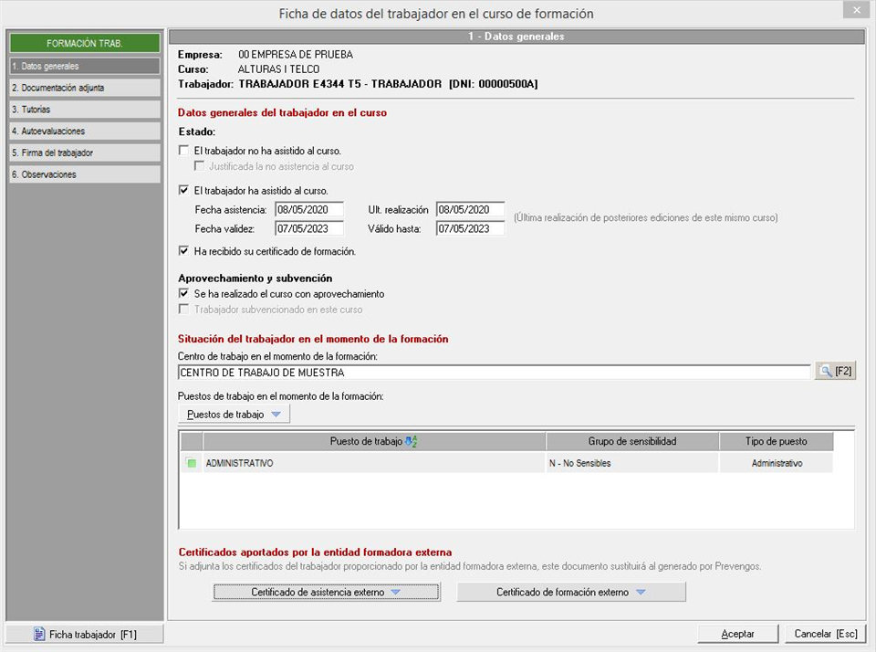The image size is (876, 652).
Task: Click the Aceptar button
Action: tap(737, 634)
